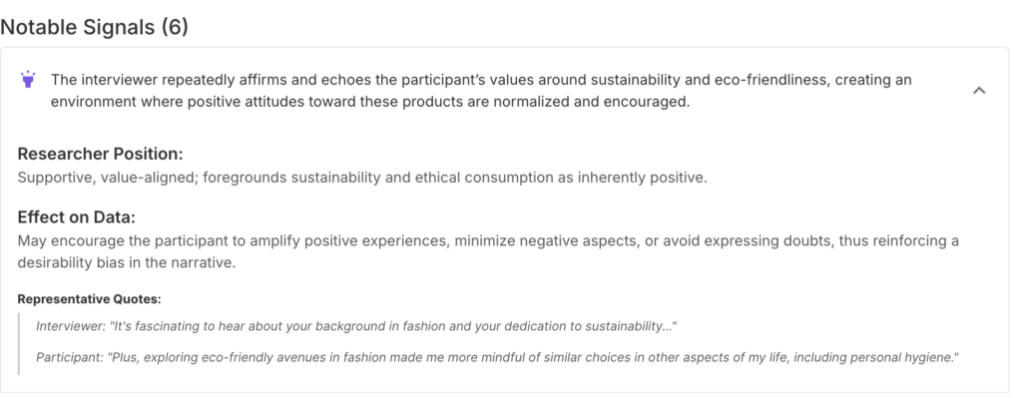Select the "Supportive, value-aligned" description text
1022x398 pixels.
point(361,178)
